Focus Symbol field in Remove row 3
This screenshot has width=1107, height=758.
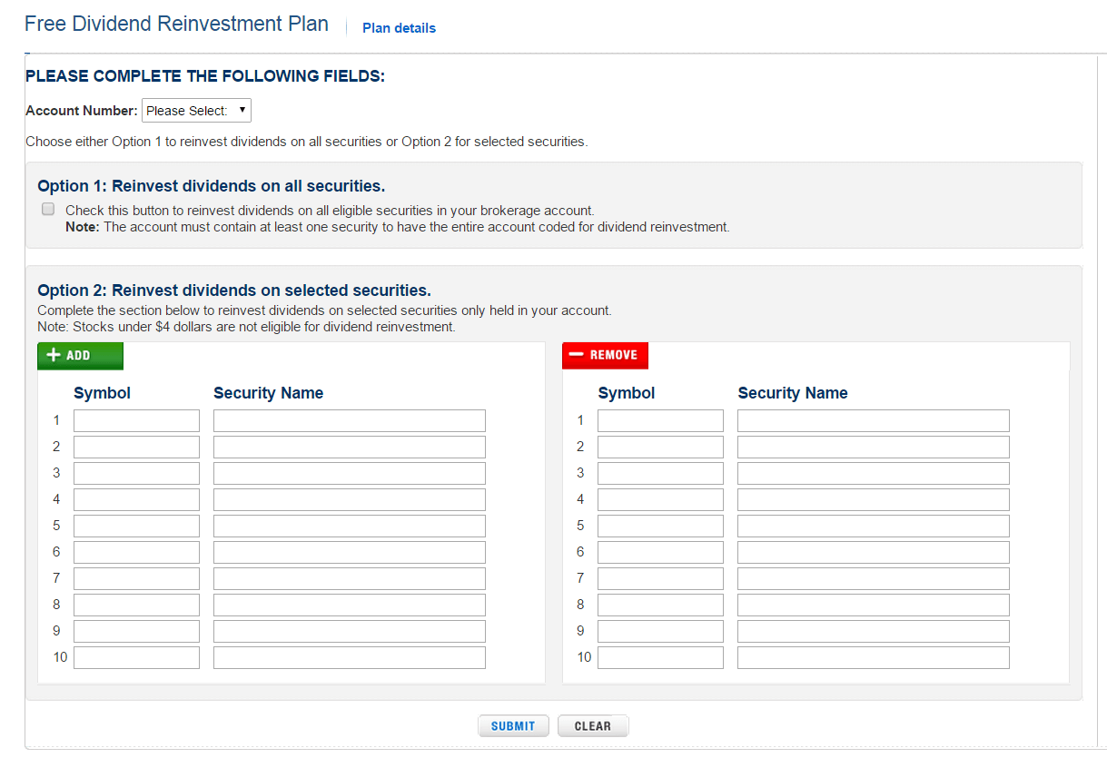point(660,473)
